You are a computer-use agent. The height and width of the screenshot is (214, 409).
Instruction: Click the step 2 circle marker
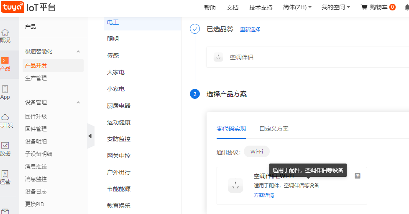(x=195, y=94)
